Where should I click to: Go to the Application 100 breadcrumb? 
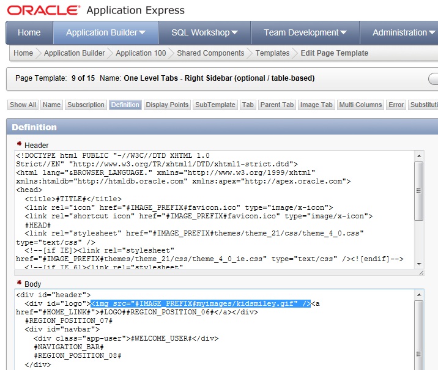(x=141, y=53)
